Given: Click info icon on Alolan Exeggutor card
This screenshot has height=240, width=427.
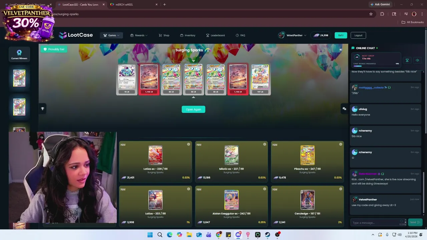Looking at the screenshot, I should (x=265, y=189).
